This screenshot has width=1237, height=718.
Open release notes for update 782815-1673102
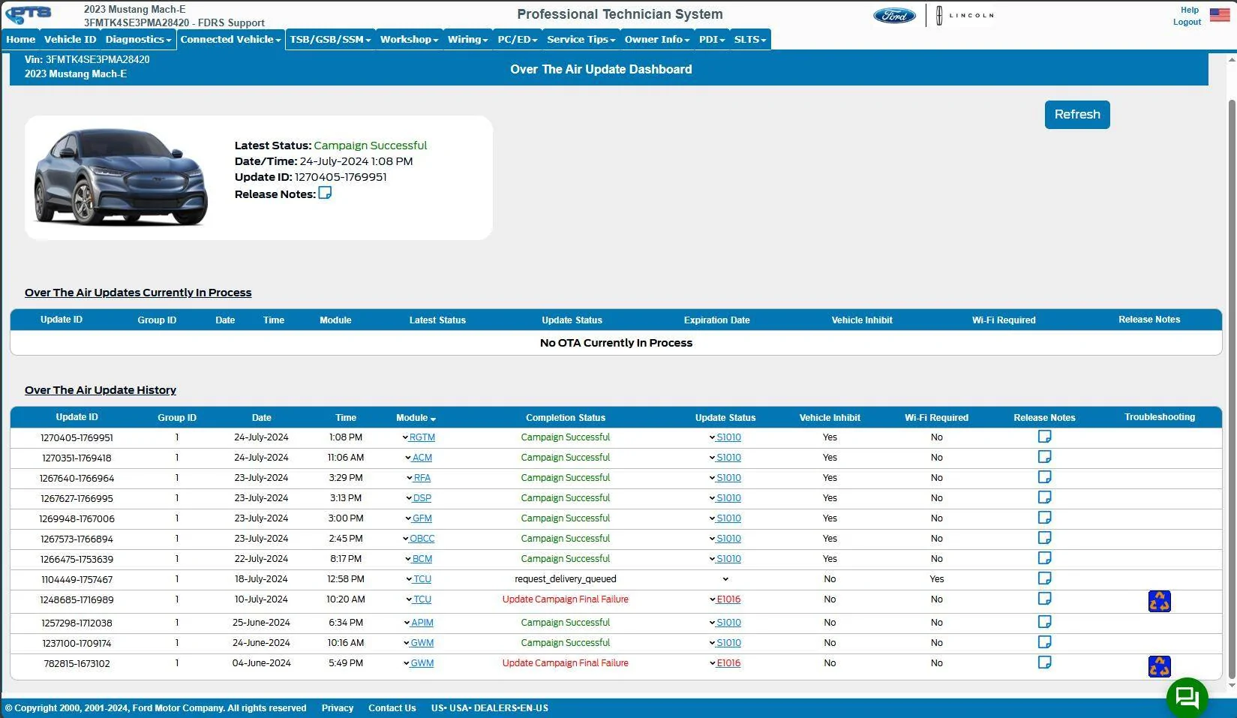(1044, 662)
